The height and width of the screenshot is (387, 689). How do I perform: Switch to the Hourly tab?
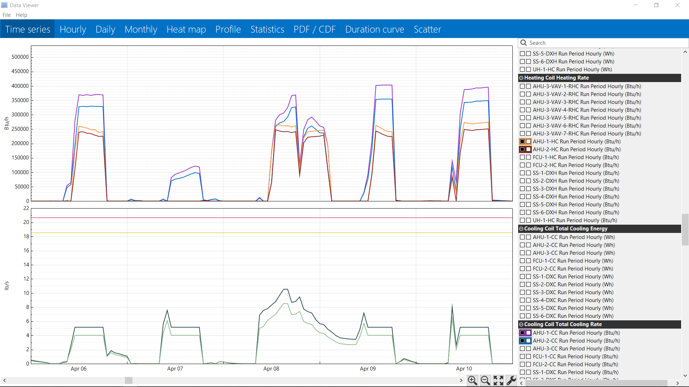[x=73, y=29]
